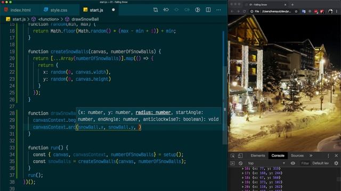Click 'canvas.height' on line 23
The height and width of the screenshot is (191, 341).
(x=92, y=79)
